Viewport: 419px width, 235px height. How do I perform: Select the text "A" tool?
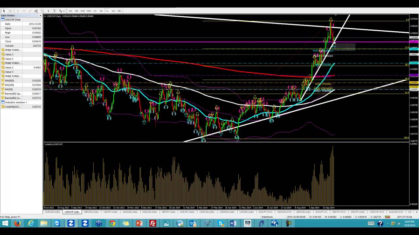click(48, 11)
